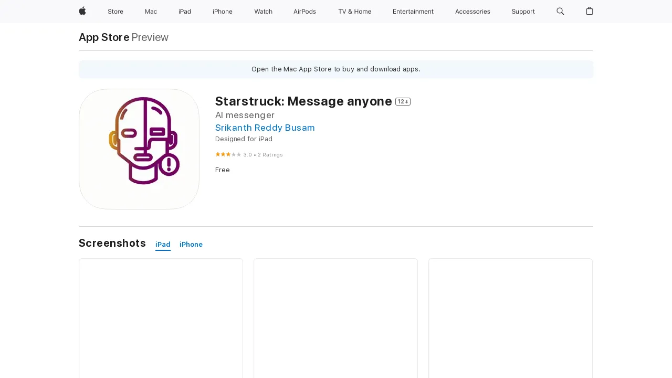672x378 pixels.
Task: Click the 12+ age rating badge
Action: [403, 101]
